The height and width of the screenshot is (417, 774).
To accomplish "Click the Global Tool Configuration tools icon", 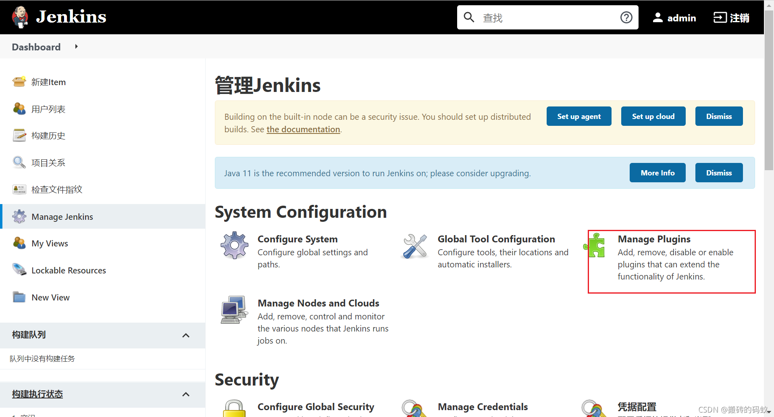I will [414, 246].
